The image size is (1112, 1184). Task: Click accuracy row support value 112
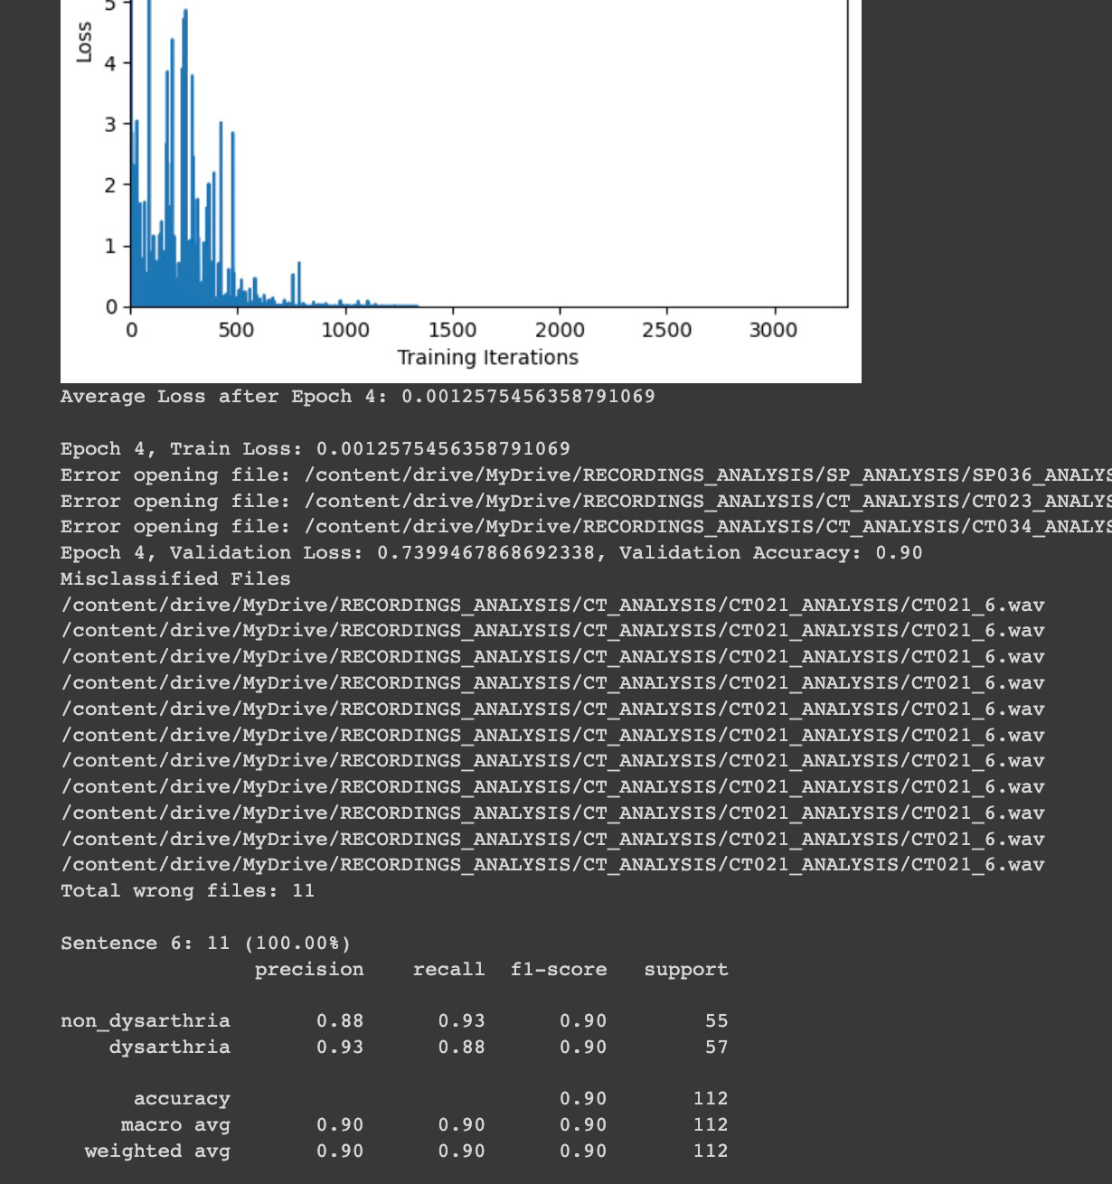711,1099
